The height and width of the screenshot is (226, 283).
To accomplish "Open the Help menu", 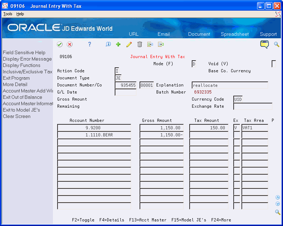I will [x=20, y=14].
